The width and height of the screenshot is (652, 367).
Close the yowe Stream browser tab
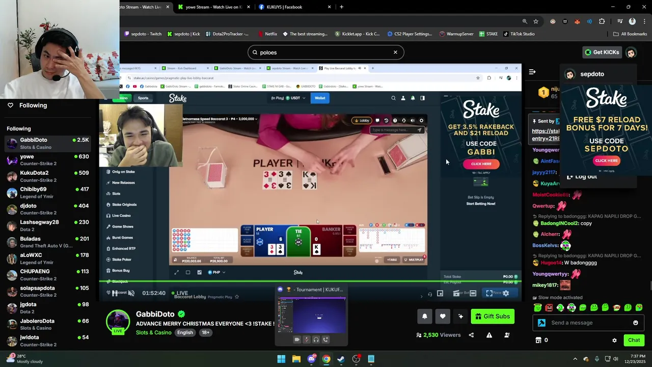click(249, 7)
